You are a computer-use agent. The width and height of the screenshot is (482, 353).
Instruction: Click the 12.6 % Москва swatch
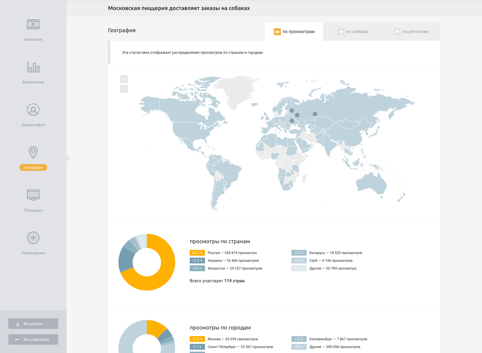point(197,339)
